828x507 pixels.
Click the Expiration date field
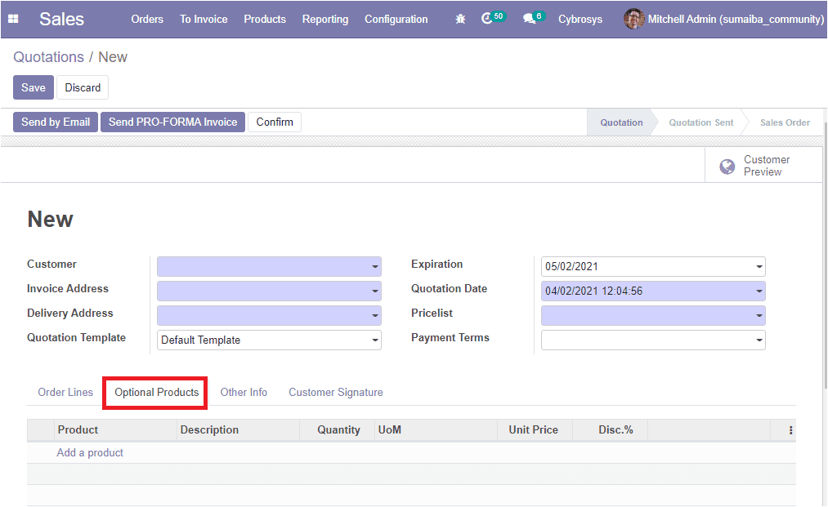(646, 267)
